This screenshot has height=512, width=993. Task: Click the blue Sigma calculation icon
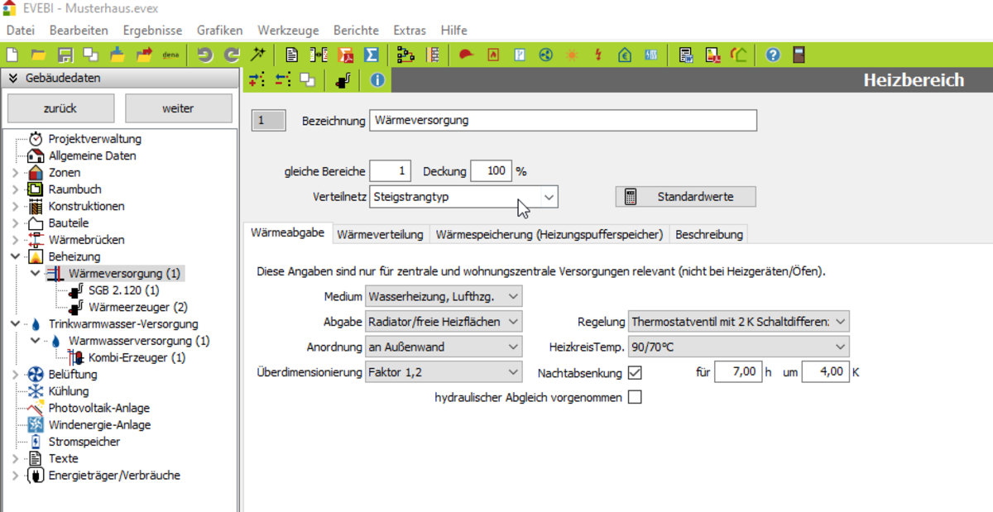click(372, 55)
